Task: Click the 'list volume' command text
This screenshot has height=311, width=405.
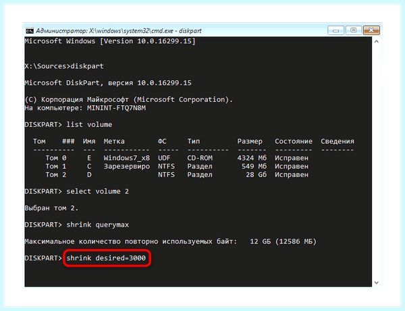Action: point(89,124)
